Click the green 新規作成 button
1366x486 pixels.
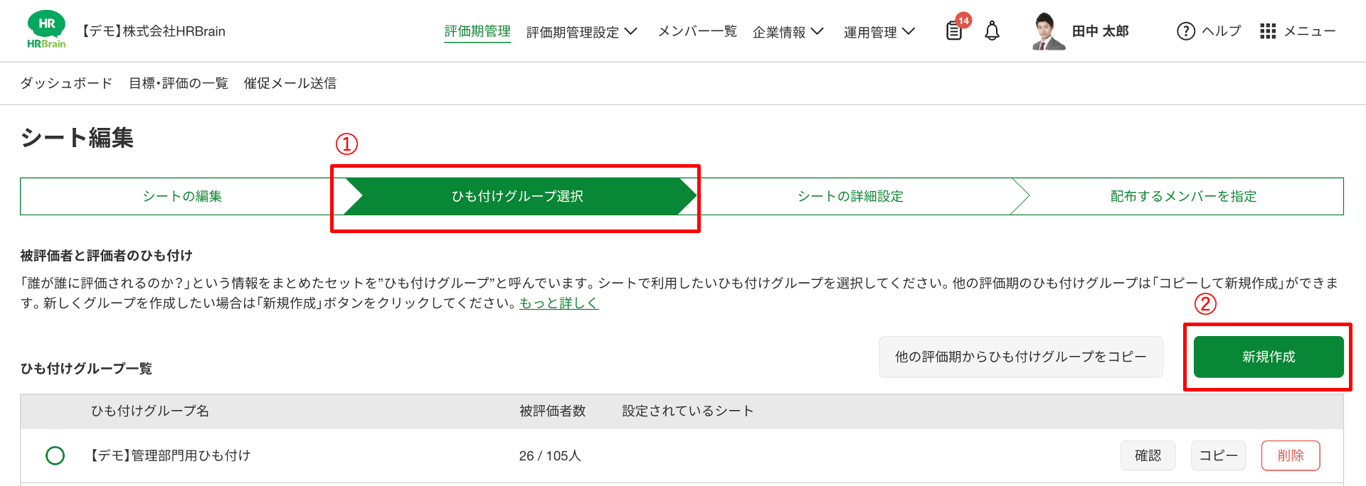click(1269, 357)
